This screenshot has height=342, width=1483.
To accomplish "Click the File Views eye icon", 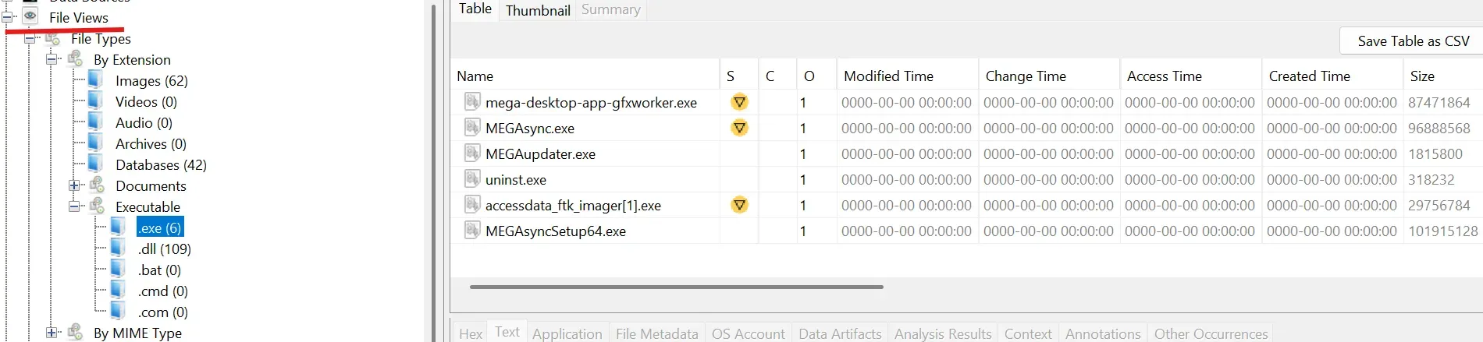I will pyautogui.click(x=30, y=16).
